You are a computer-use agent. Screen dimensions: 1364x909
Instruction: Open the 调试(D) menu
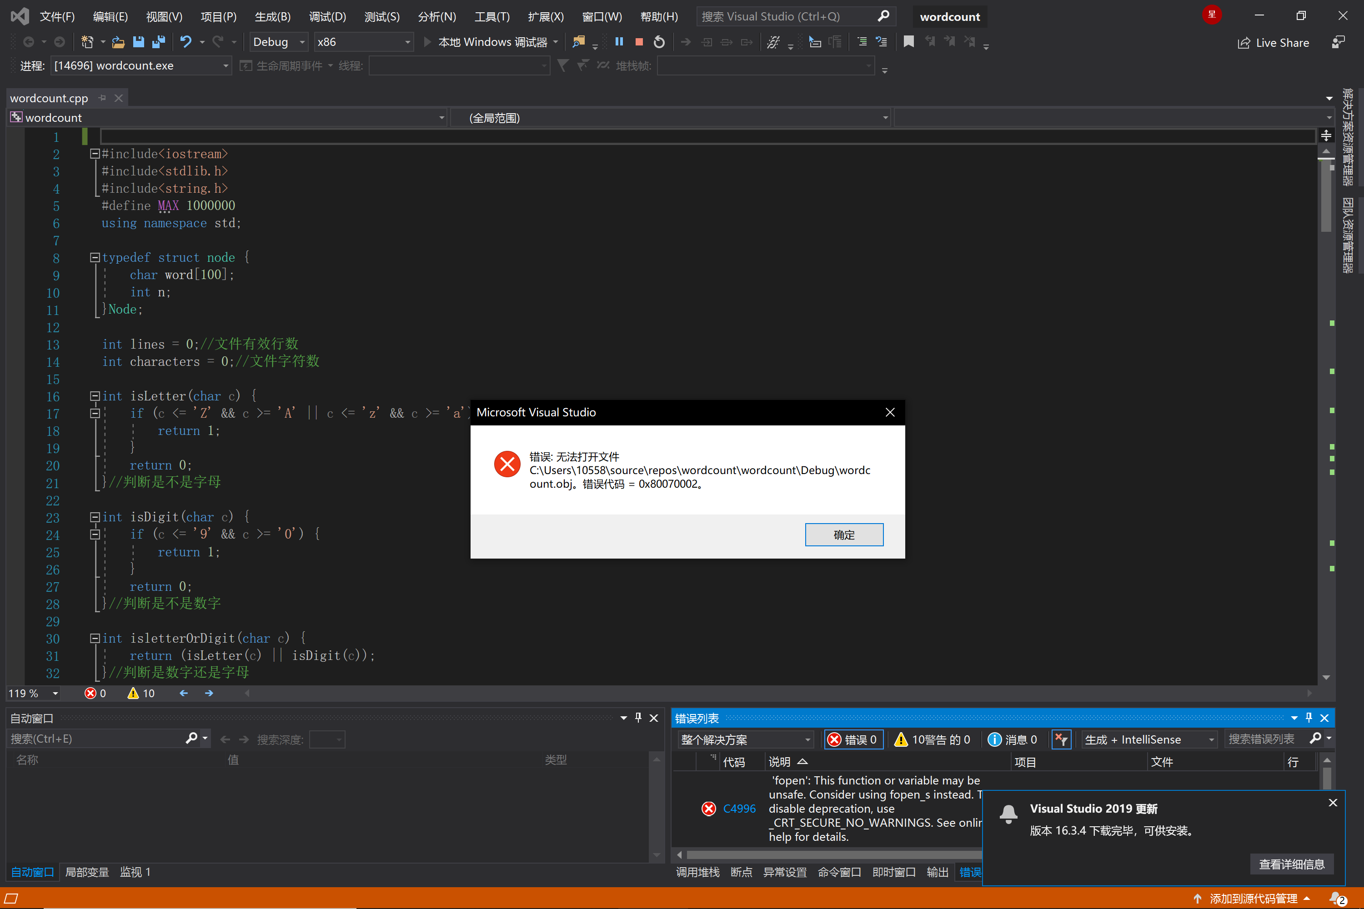[327, 16]
